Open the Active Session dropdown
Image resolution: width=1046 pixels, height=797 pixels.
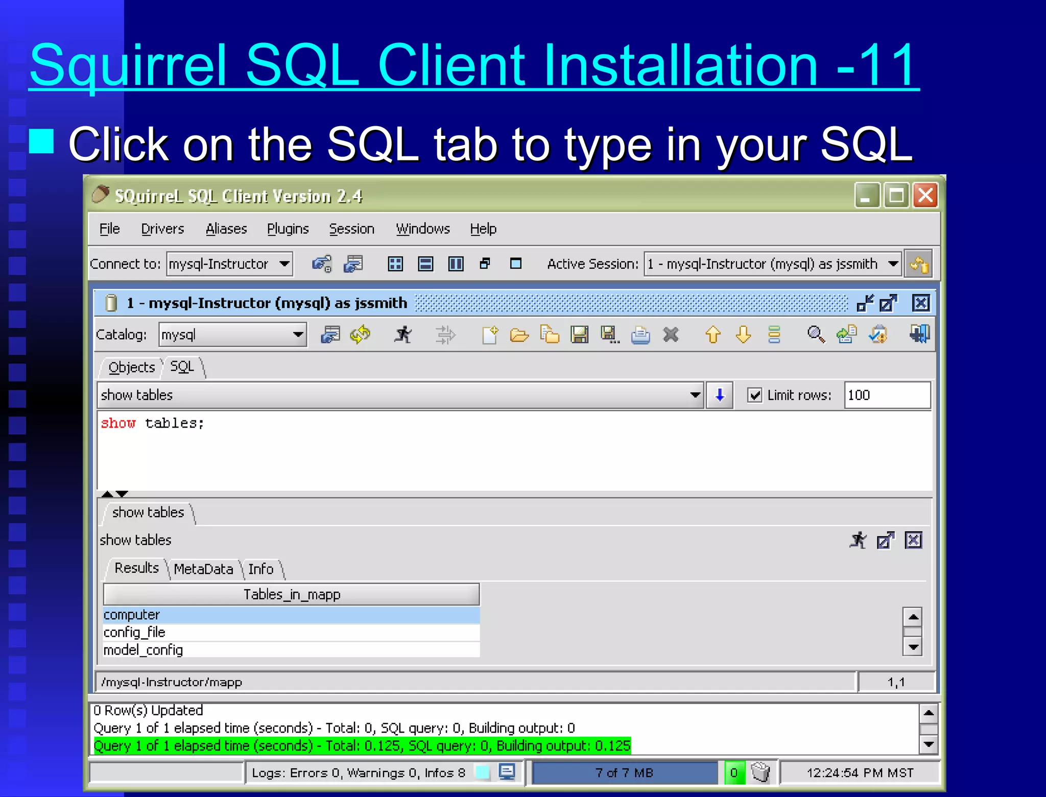coord(893,264)
